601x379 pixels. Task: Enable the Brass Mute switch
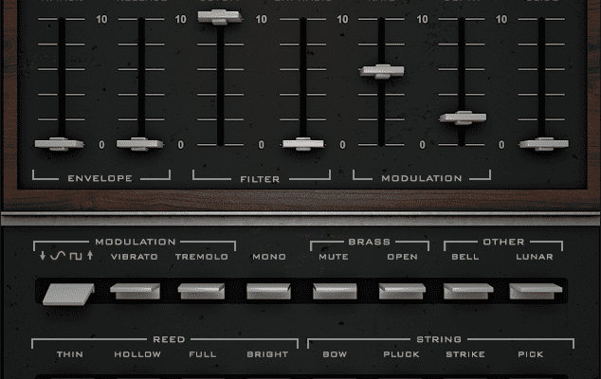coord(336,291)
